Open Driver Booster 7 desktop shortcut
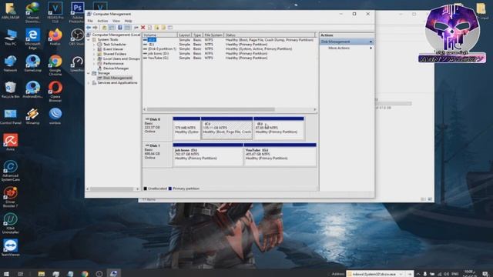Viewport: 493px width, 277px height. pos(10,197)
